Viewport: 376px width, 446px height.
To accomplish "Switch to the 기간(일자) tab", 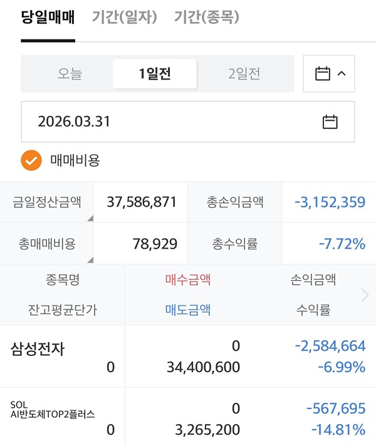I will (x=124, y=17).
